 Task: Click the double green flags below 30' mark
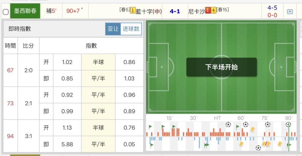207,145
